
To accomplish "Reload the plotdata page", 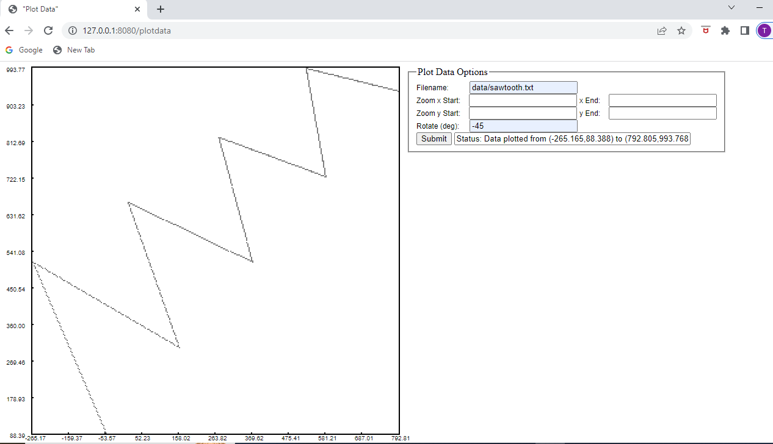I will coord(48,30).
